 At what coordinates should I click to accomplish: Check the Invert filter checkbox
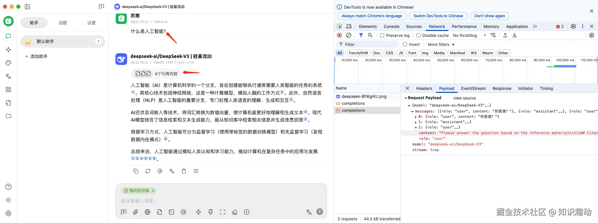coord(405,44)
